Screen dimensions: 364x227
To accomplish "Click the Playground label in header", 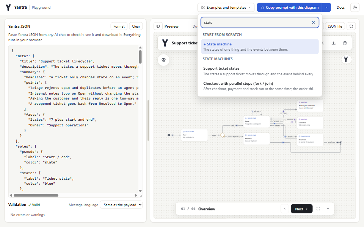I will (41, 8).
